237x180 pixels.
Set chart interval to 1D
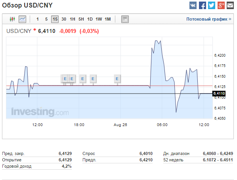[x=90, y=19]
